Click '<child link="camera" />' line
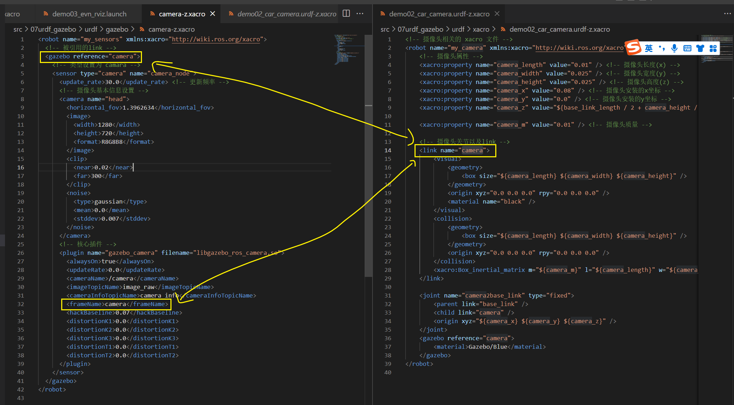This screenshot has height=405, width=734. coord(474,312)
